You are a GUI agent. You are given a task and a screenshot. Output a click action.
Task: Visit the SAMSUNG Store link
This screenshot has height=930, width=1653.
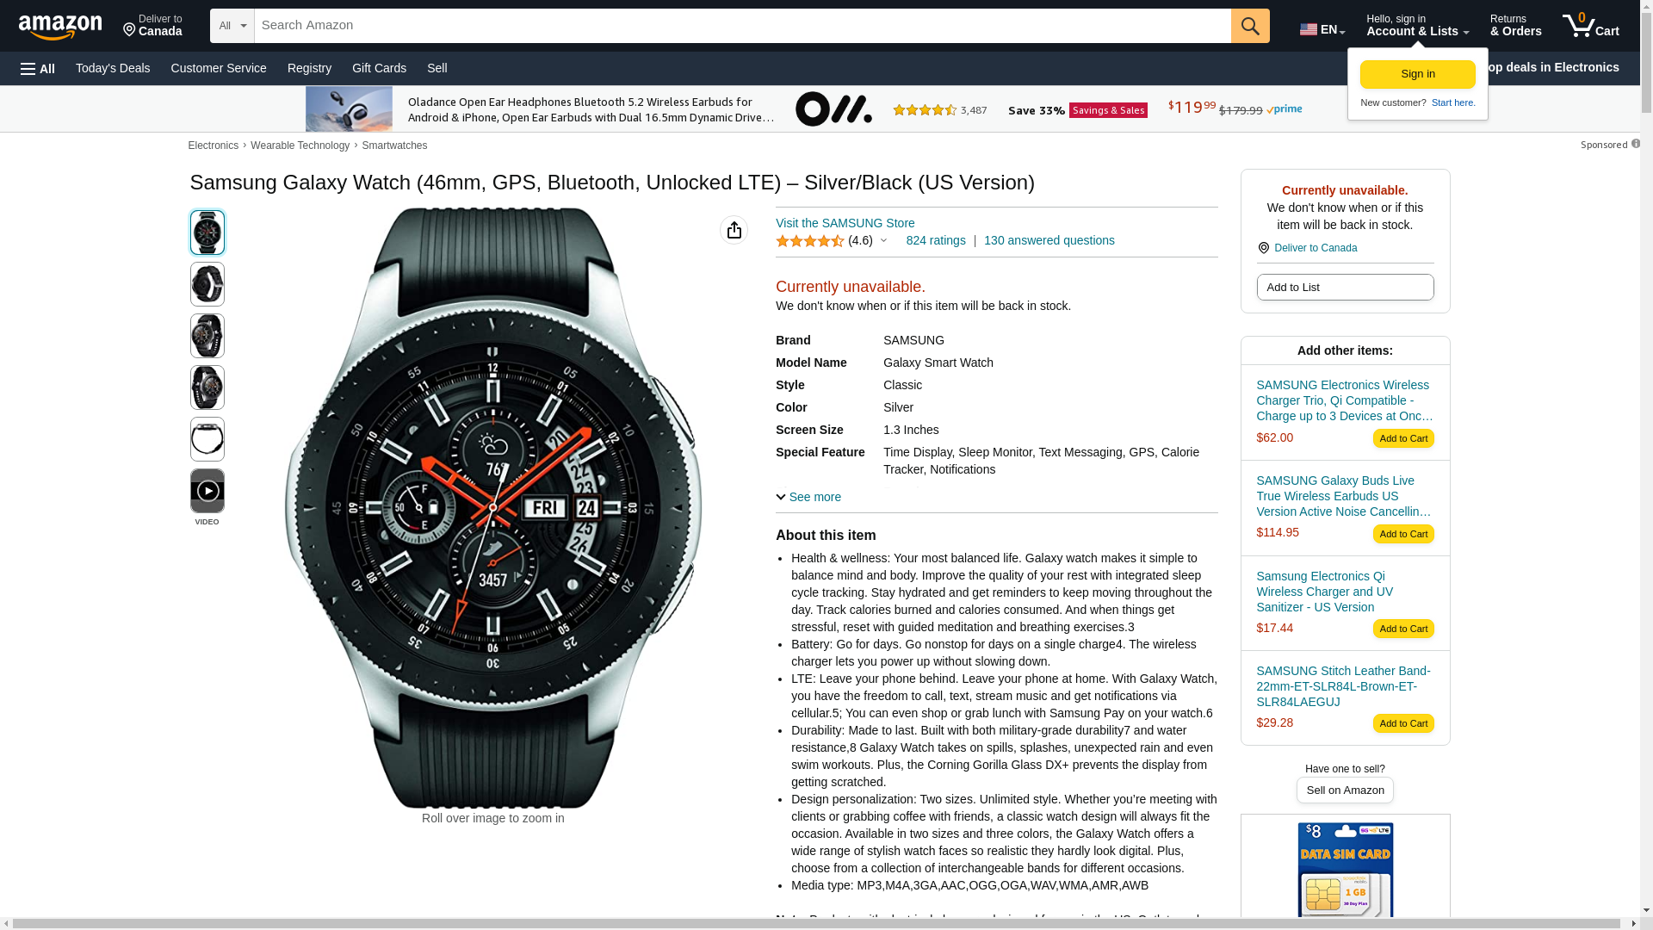click(845, 223)
